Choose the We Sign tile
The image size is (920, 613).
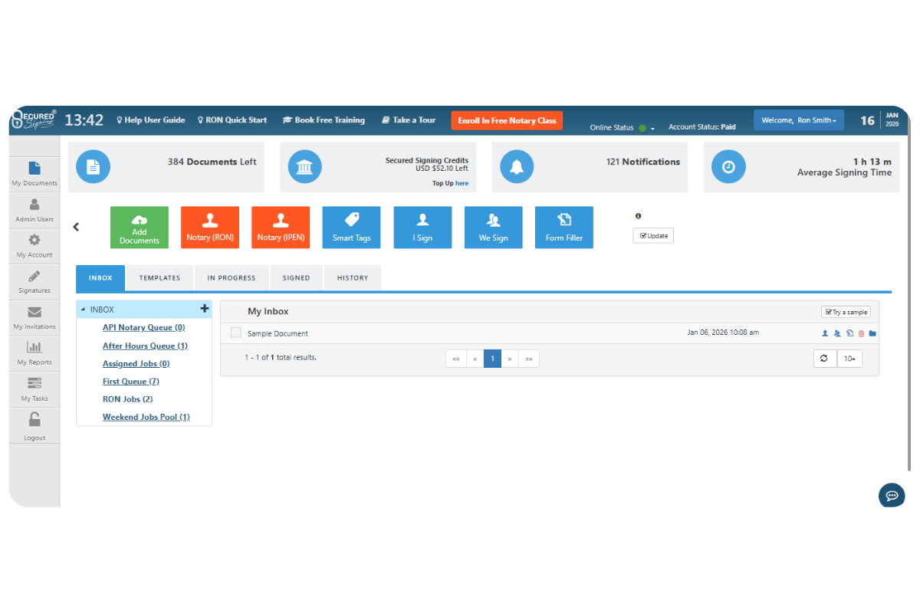(x=494, y=228)
